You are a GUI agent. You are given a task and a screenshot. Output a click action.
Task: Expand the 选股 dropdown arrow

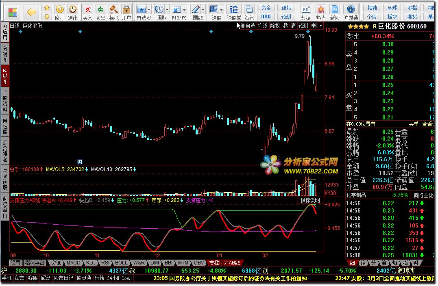tap(222, 10)
